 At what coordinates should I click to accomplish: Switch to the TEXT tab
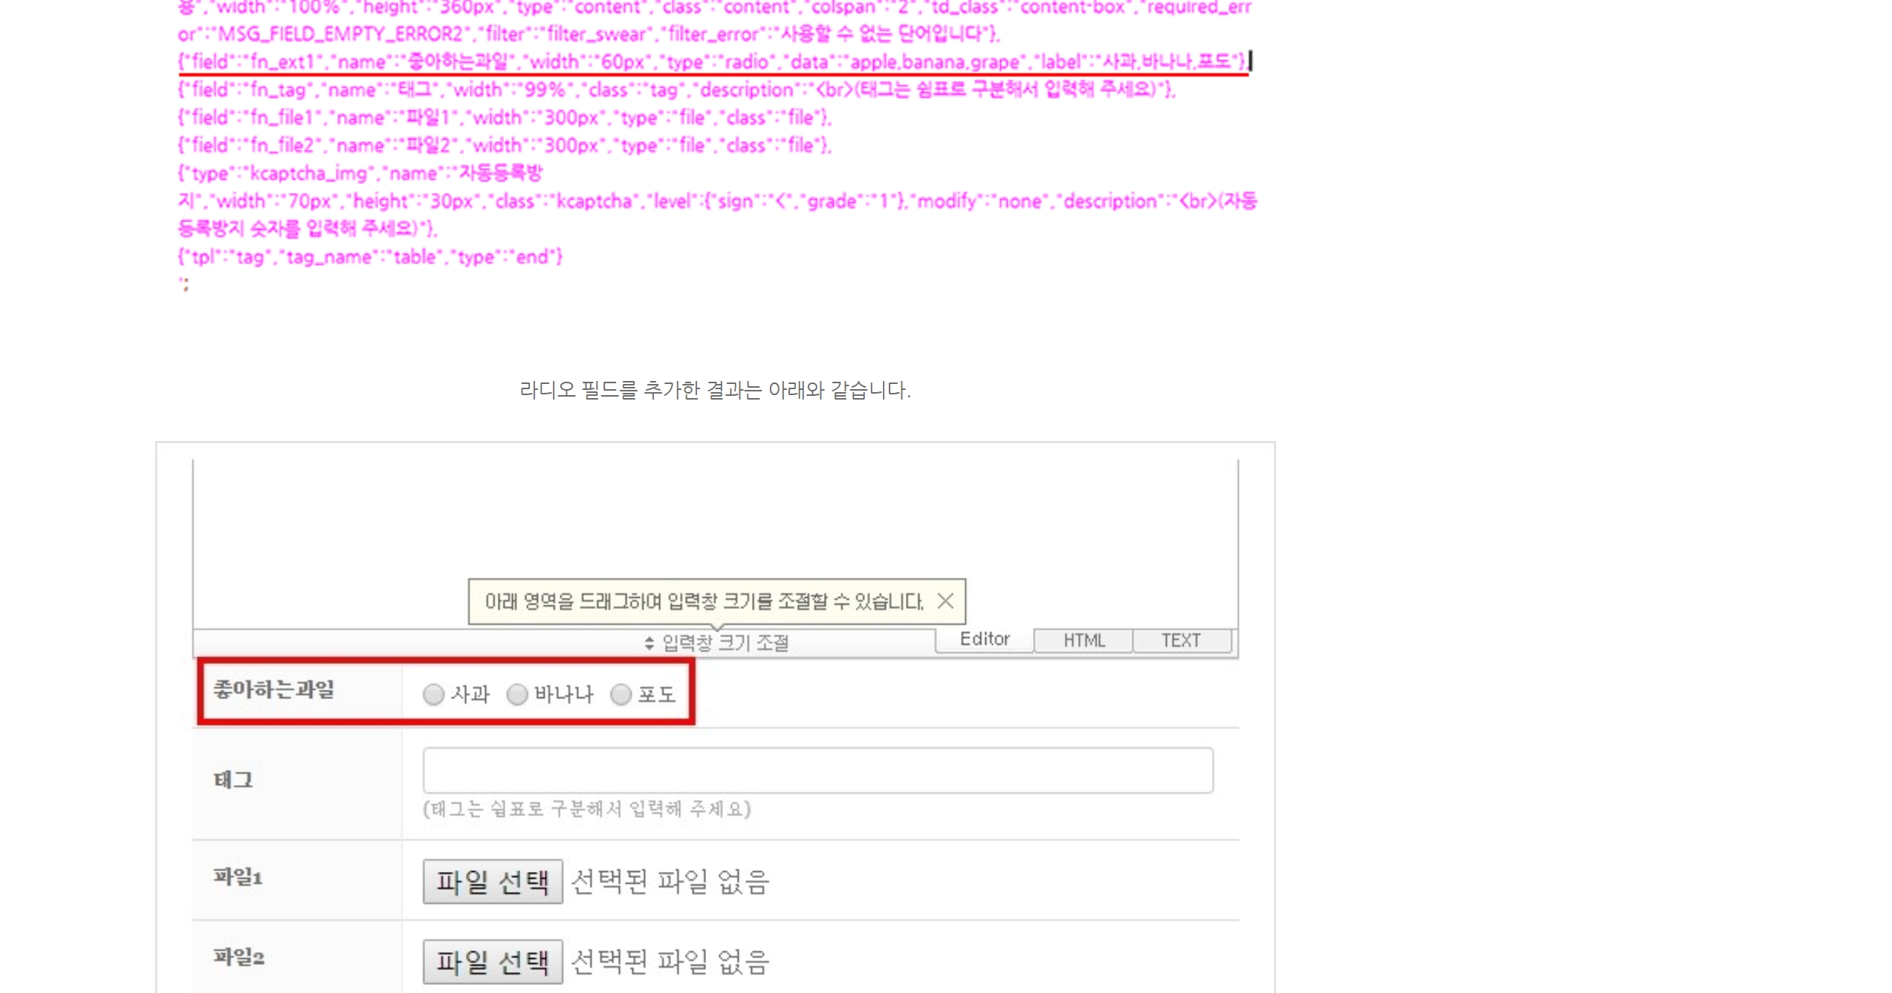click(x=1178, y=639)
